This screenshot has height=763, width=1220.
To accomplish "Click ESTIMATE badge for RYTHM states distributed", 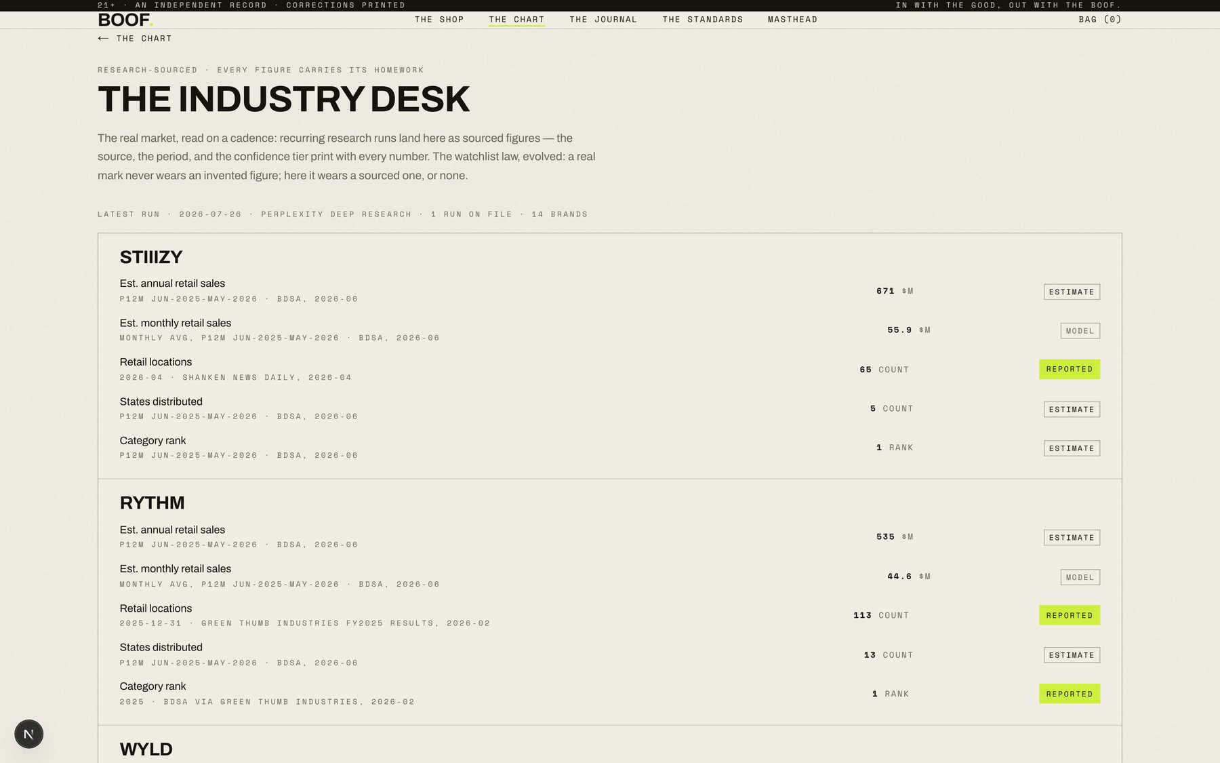I will [x=1072, y=655].
